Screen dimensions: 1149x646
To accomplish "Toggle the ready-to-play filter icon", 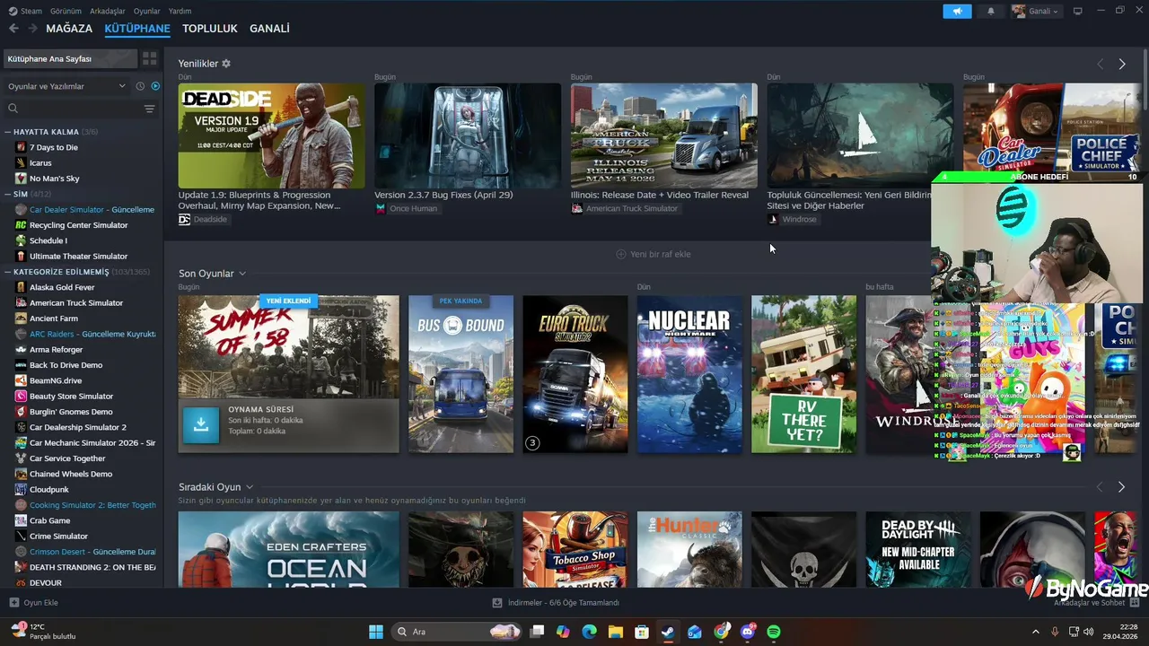I will (155, 86).
